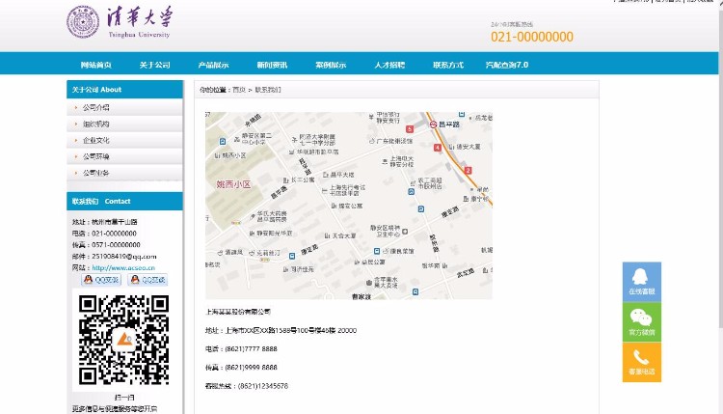
Task: Open 新闻资讯 navigation item
Action: coord(272,65)
